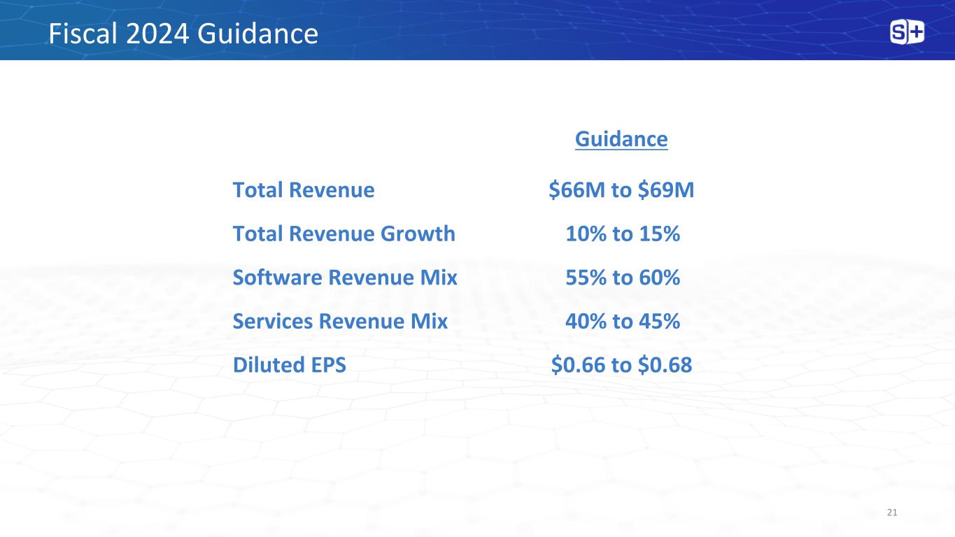Click the slide page number 21
Viewport: 955px width, 537px height.
click(891, 513)
